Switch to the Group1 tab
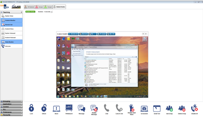This screenshot has height=118, width=203. tap(39, 7)
